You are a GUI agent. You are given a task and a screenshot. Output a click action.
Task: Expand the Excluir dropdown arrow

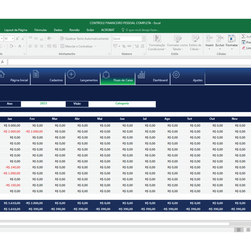click(x=220, y=49)
